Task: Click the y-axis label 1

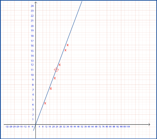Action: pyautogui.click(x=33, y=119)
